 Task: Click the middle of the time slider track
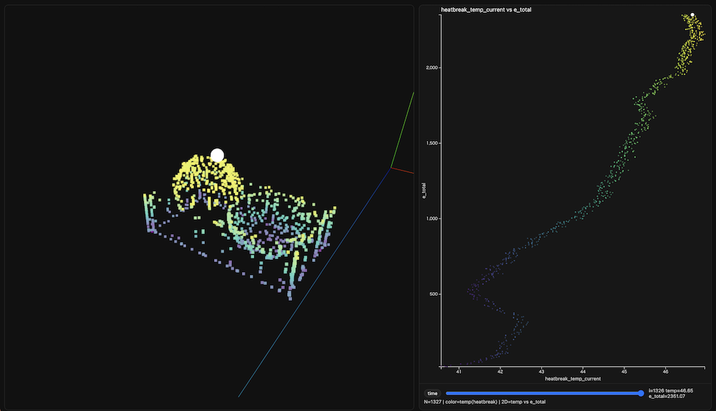point(543,393)
